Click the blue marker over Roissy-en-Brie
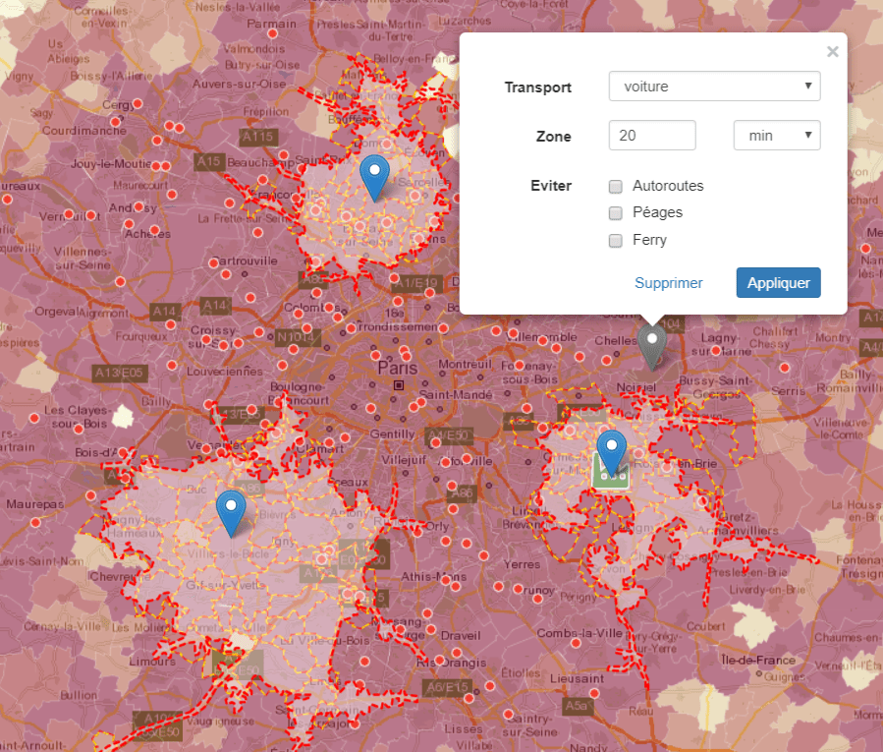This screenshot has width=883, height=752. [612, 452]
